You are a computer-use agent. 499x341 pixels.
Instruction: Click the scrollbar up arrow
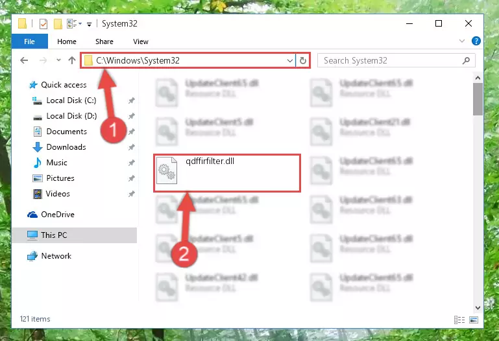478,78
